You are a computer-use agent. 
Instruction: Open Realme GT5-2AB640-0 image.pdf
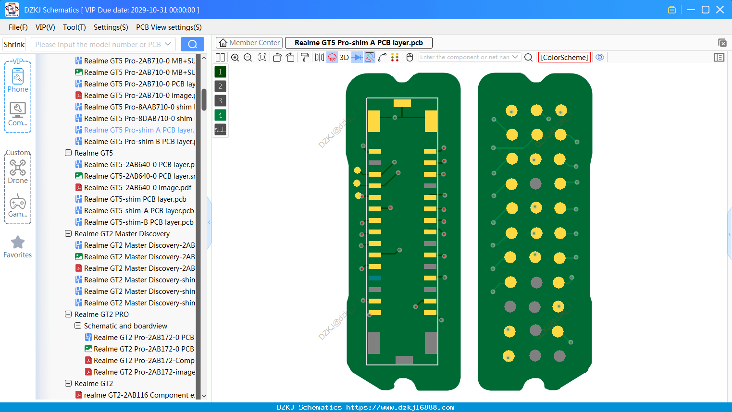[x=133, y=188]
